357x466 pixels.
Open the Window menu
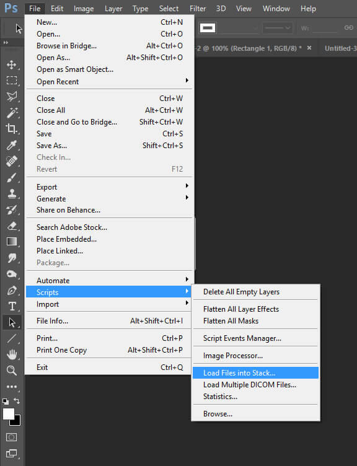[276, 9]
